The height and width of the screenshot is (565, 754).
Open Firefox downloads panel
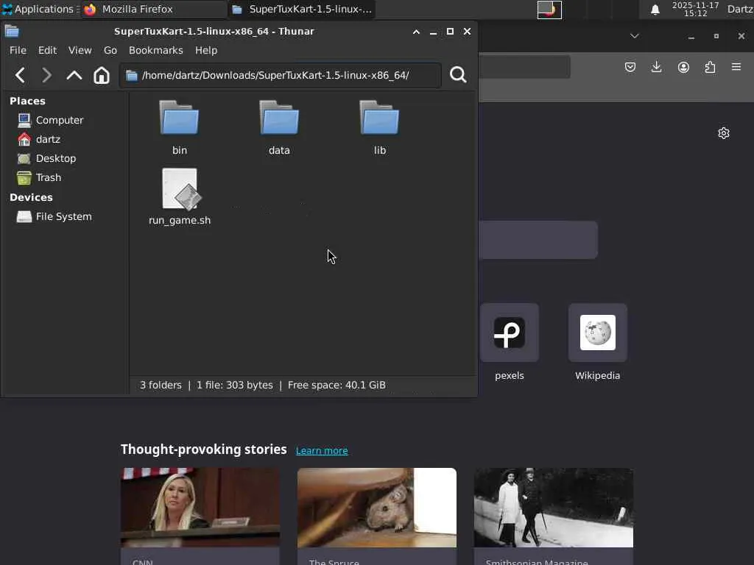tap(656, 67)
